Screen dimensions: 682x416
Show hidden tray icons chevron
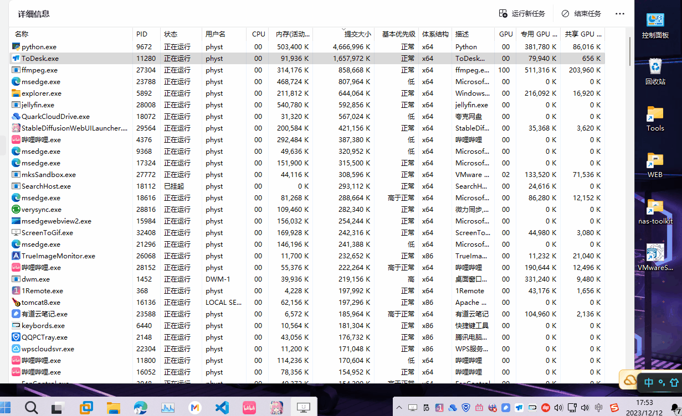click(x=399, y=408)
